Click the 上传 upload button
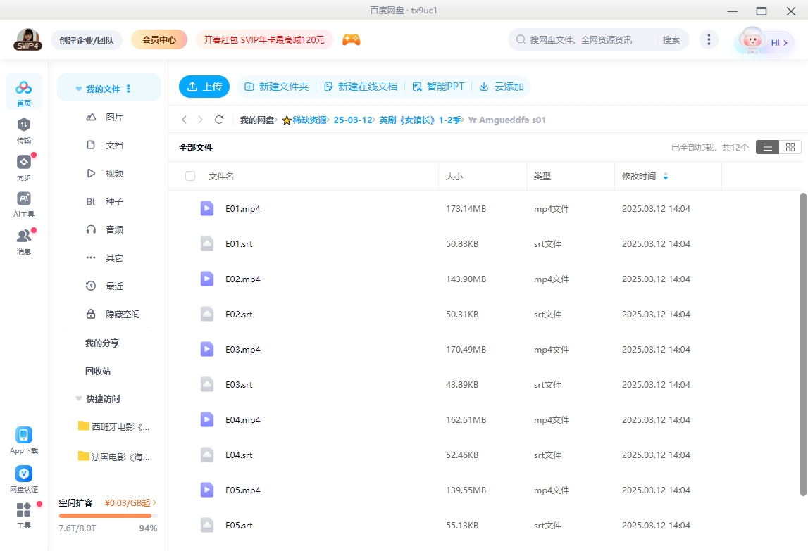Viewport: 808px width, 551px height. click(x=204, y=87)
